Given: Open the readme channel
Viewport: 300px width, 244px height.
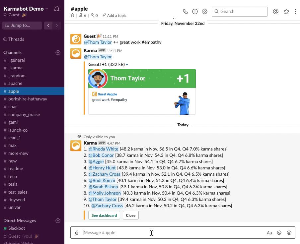Looking at the screenshot, I should point(32,169).
